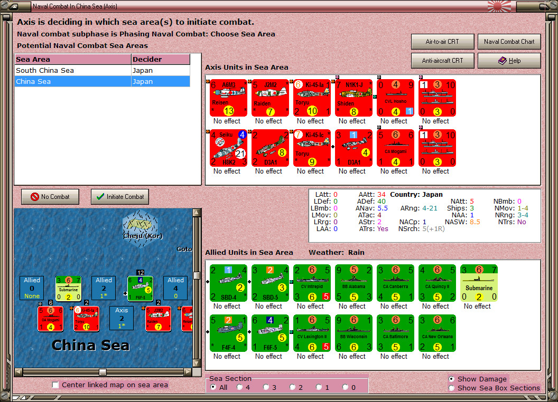The width and height of the screenshot is (558, 402).
Task: Toggle Center linked map on sea area
Action: click(x=55, y=385)
